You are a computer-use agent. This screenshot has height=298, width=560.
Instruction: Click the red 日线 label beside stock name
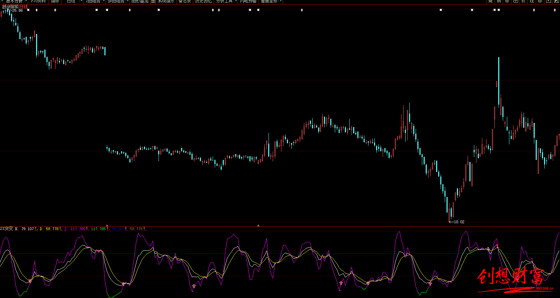(x=23, y=7)
